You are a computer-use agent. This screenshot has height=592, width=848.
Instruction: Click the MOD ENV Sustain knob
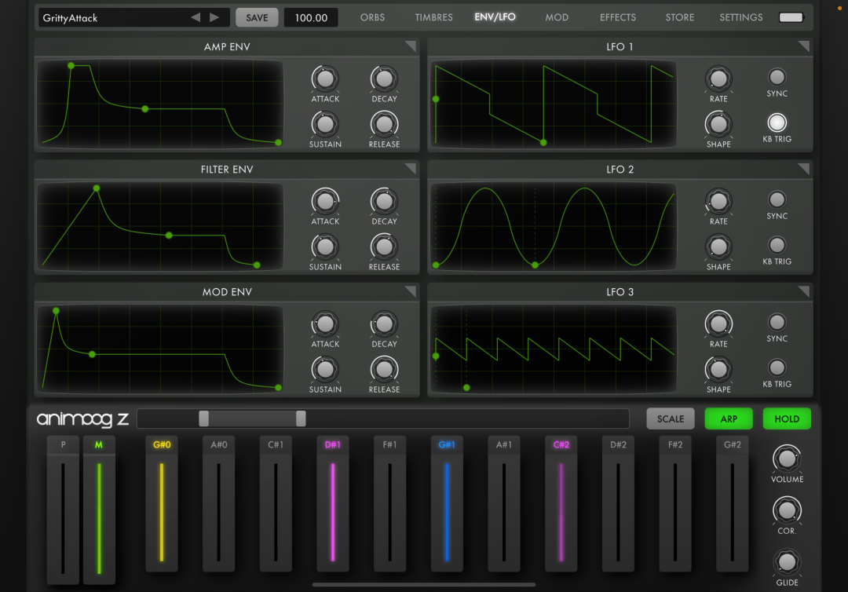pos(325,370)
